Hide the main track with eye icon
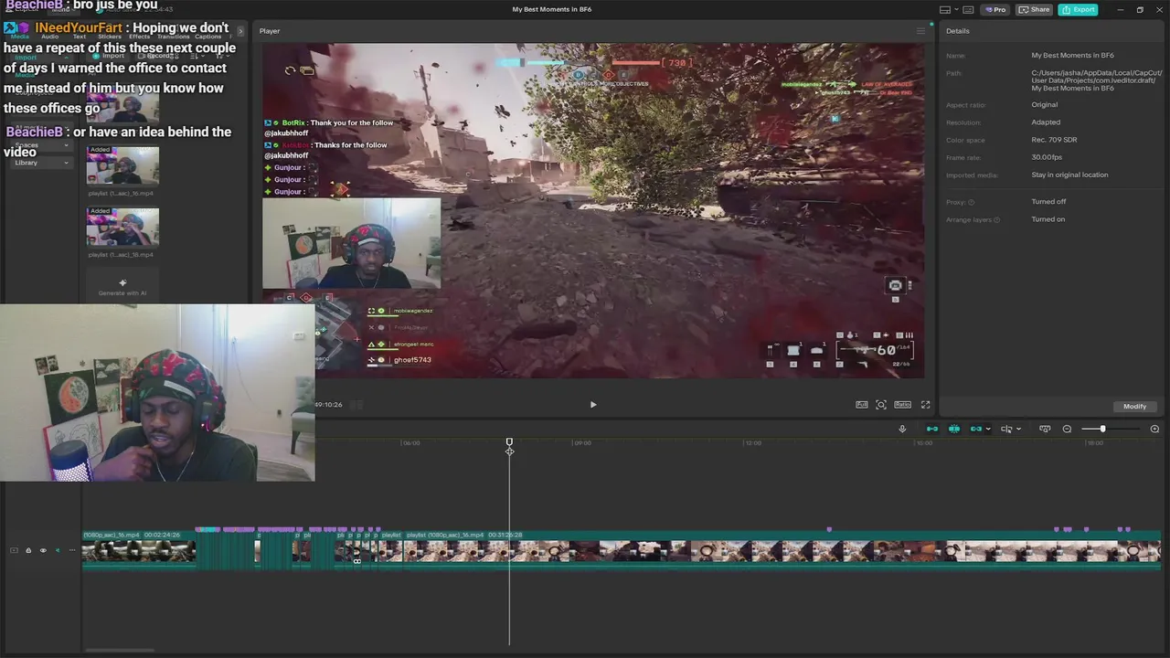Screen dimensions: 1170x658 43,550
